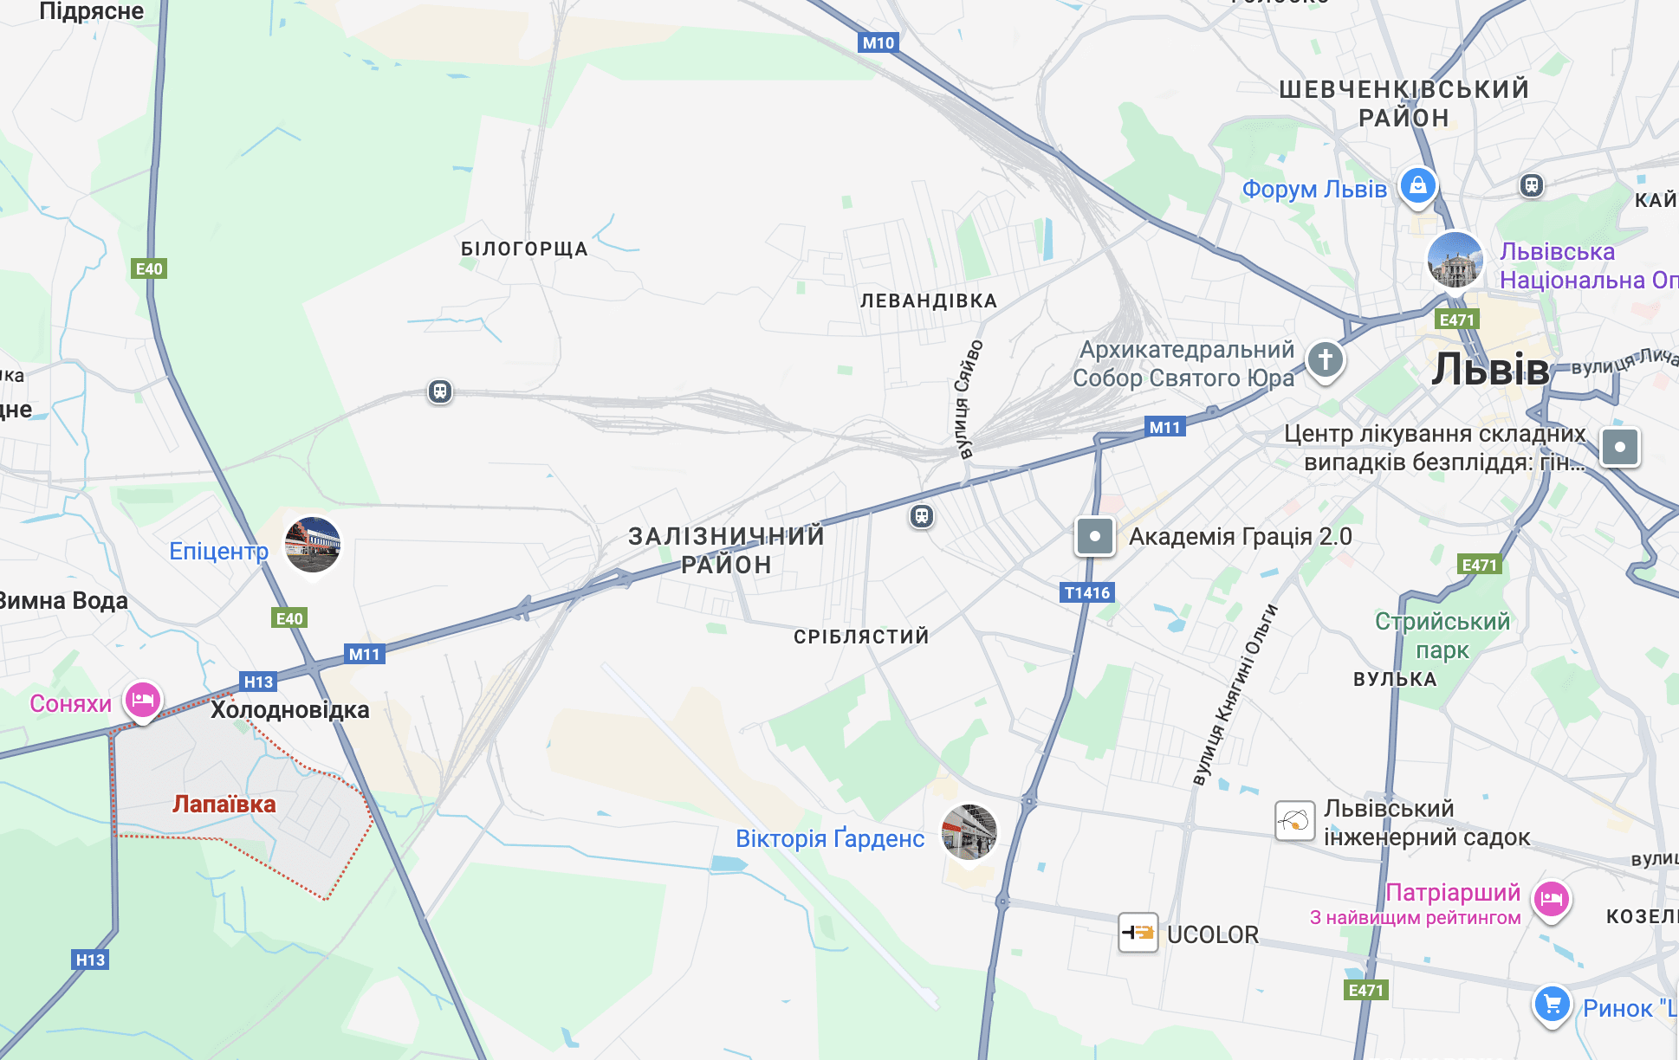Click the train station icon near Білогорща
This screenshot has height=1060, width=1679.
[x=440, y=392]
